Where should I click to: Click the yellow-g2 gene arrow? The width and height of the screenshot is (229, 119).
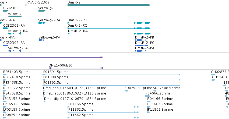click(42, 11)
